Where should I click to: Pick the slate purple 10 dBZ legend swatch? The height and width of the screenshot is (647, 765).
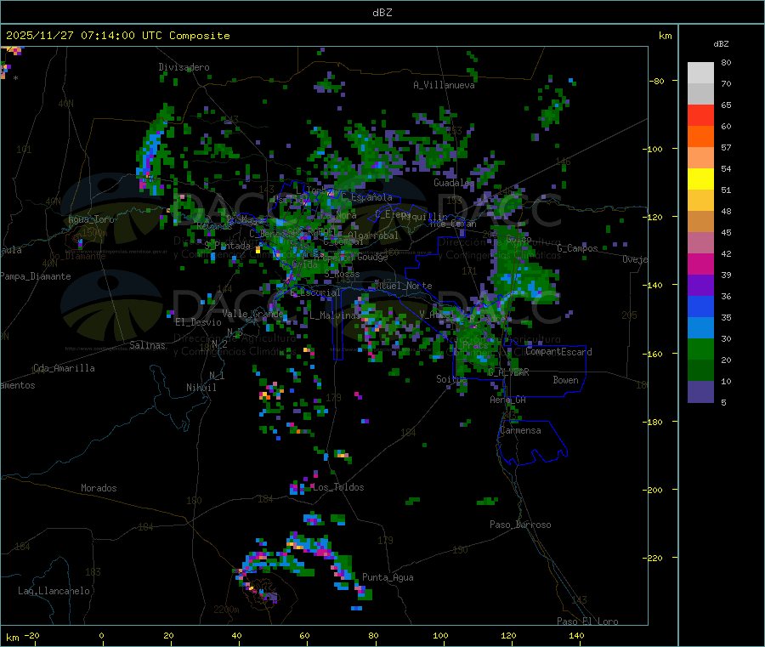tap(700, 392)
